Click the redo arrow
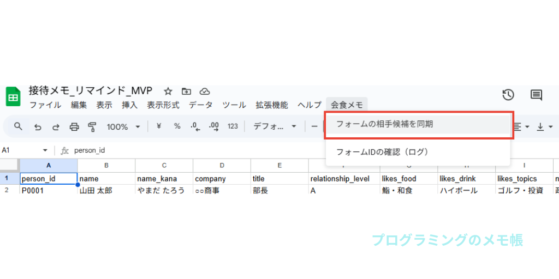Image resolution: width=559 pixels, height=279 pixels. point(56,126)
